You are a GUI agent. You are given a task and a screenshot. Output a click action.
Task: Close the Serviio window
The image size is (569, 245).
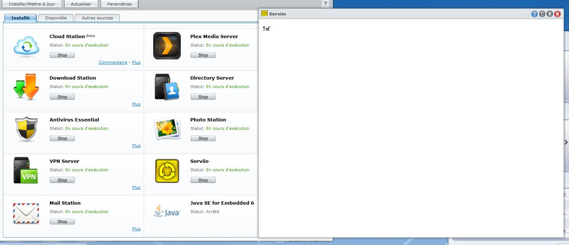557,14
